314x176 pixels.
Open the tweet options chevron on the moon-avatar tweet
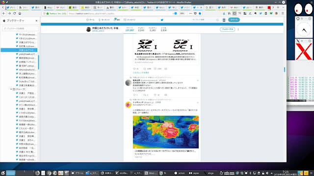[198, 80]
